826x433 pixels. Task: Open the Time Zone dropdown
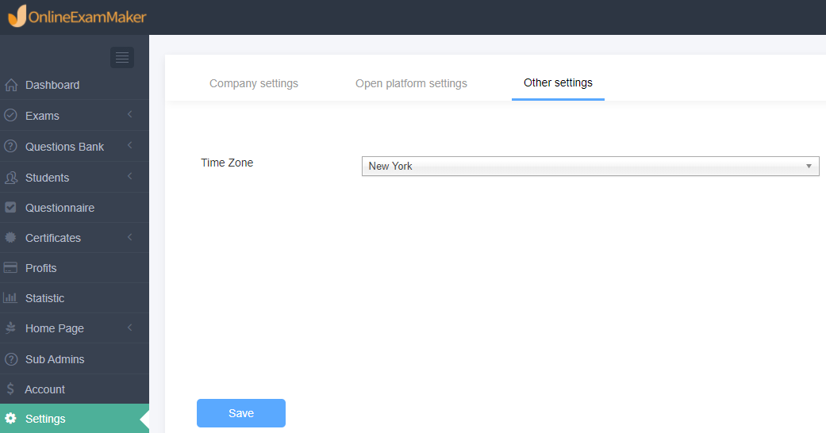pos(590,166)
